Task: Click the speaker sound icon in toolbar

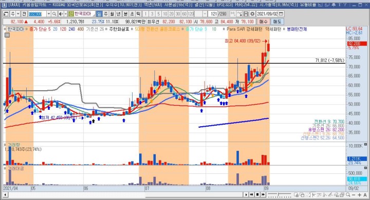Action: [x=61, y=14]
